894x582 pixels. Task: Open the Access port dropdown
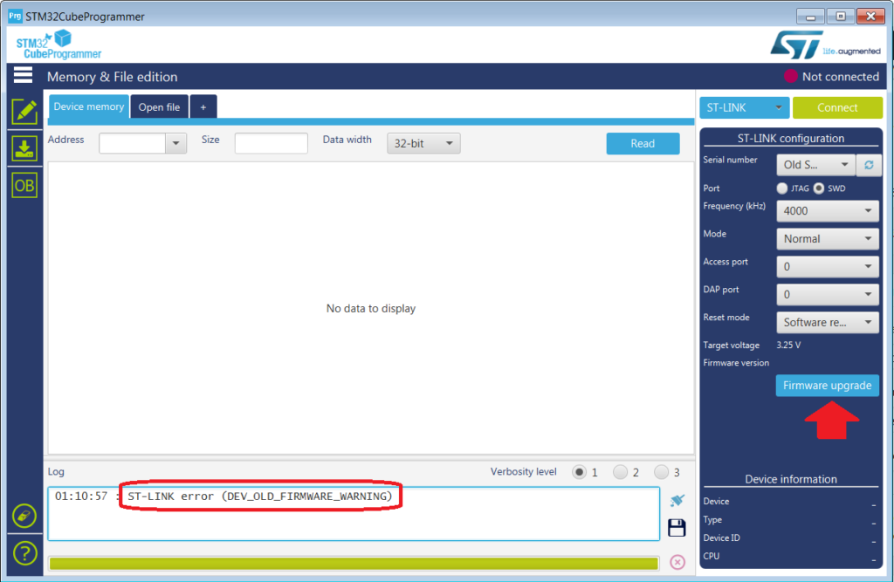pyautogui.click(x=828, y=267)
